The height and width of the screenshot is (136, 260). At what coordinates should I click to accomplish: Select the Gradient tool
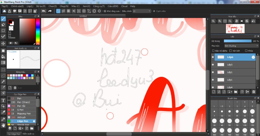(3, 62)
